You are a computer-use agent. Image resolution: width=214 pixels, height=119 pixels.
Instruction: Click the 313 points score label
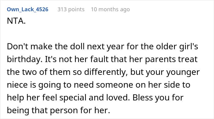coord(71,9)
